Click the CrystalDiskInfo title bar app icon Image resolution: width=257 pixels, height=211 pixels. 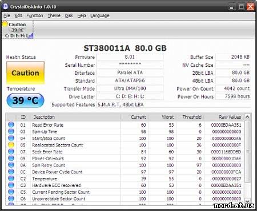pos(5,6)
